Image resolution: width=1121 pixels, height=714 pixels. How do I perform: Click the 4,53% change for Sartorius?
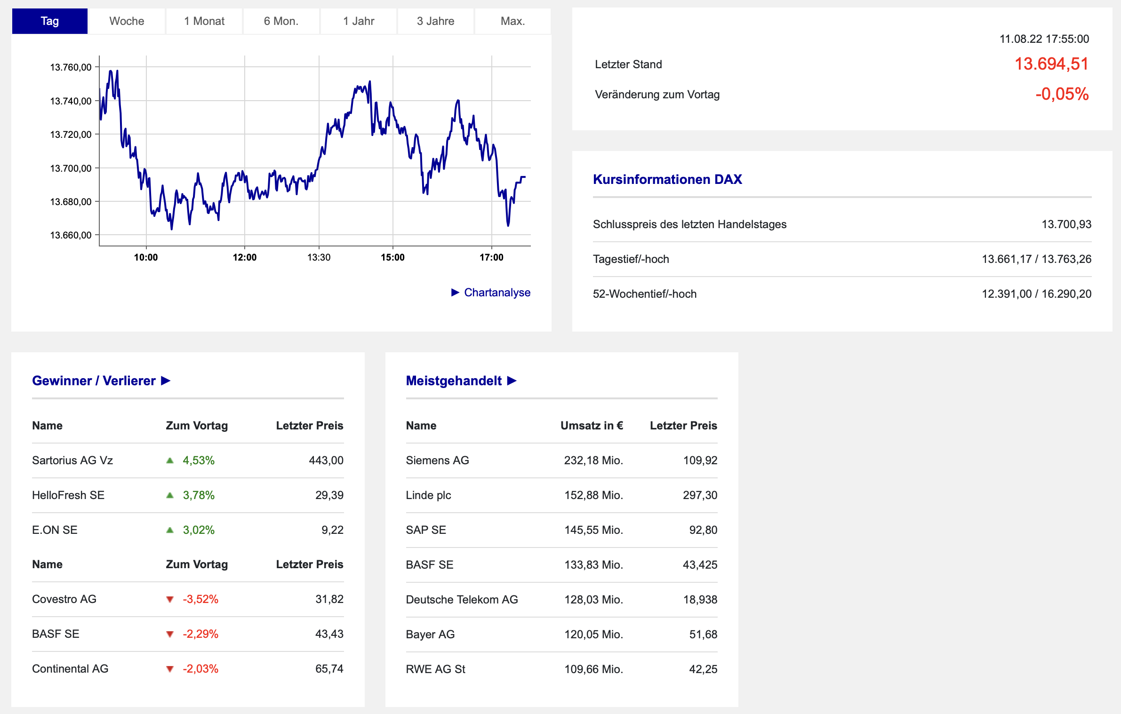tap(199, 460)
